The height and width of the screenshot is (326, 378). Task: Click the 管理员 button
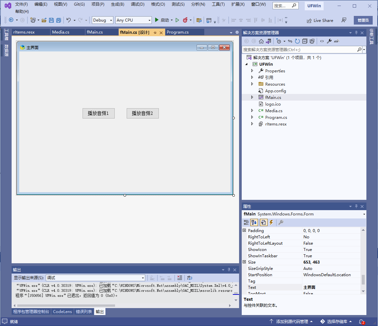click(x=363, y=20)
